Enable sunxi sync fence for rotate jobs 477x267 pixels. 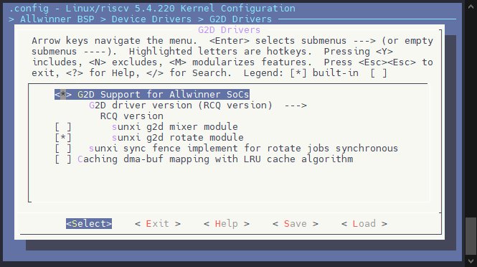[x=63, y=149]
